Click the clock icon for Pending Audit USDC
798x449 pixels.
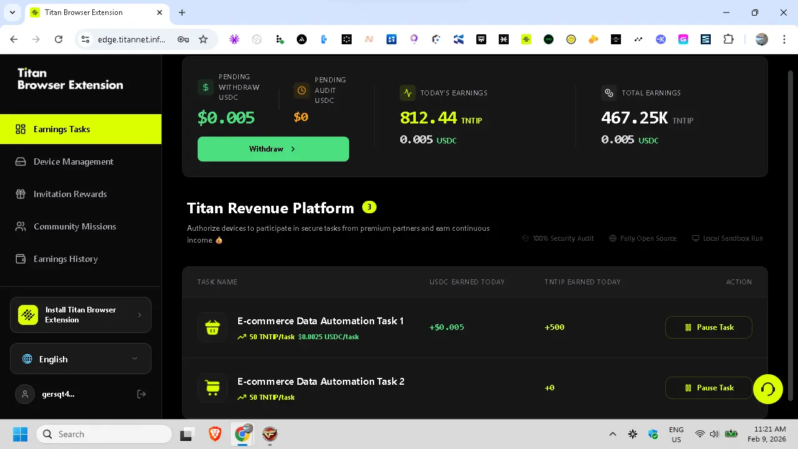[x=302, y=90]
